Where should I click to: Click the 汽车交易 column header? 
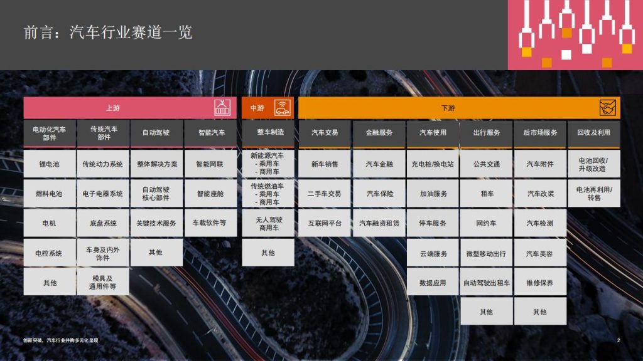click(x=325, y=133)
